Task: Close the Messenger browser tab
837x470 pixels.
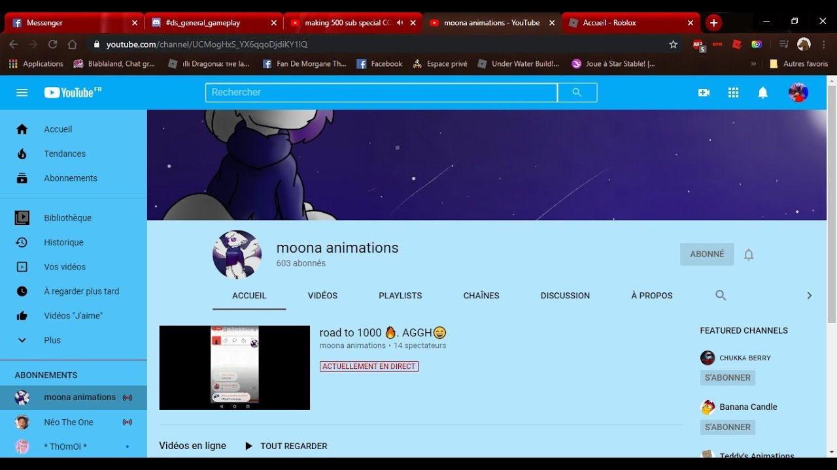Action: [x=135, y=23]
